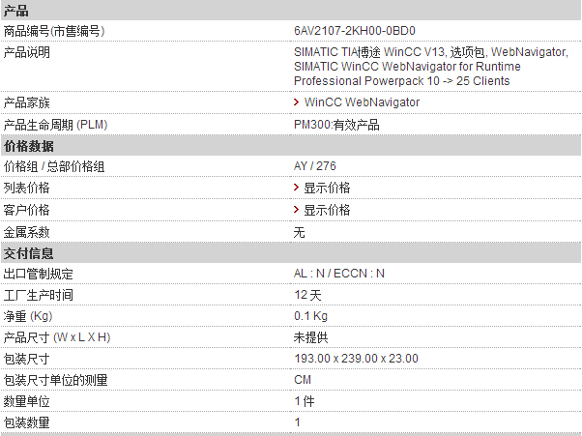
Task: Click the 12 天 factory production time
Action: point(307,295)
